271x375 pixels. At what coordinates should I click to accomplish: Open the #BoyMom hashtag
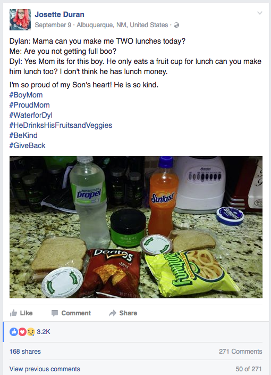point(26,95)
